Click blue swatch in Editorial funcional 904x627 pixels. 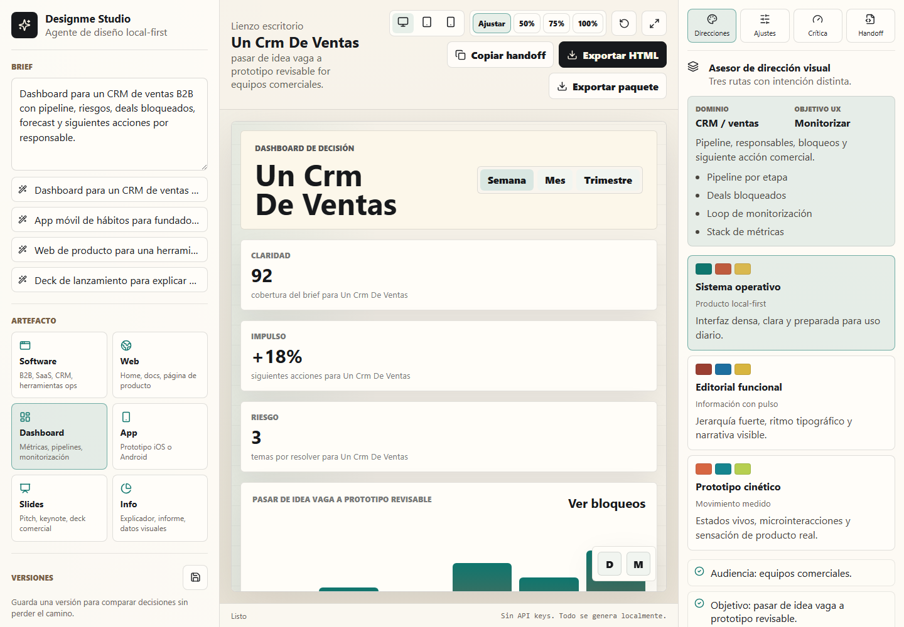point(723,369)
